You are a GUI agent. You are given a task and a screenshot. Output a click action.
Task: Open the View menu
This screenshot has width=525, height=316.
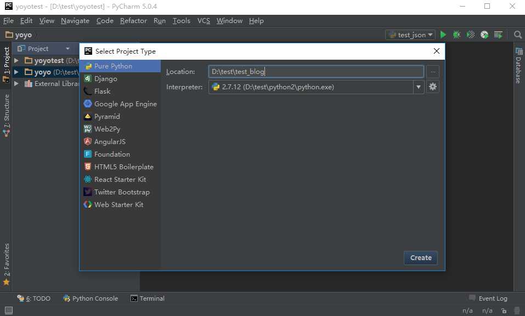(47, 21)
